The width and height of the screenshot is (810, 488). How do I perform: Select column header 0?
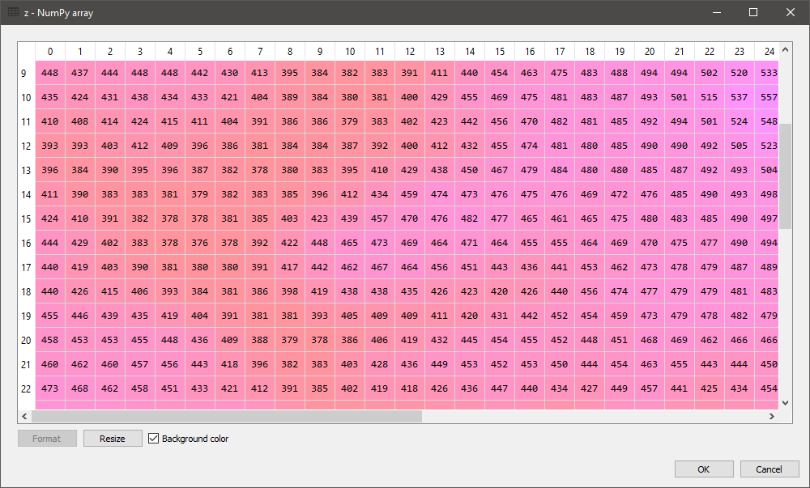50,52
